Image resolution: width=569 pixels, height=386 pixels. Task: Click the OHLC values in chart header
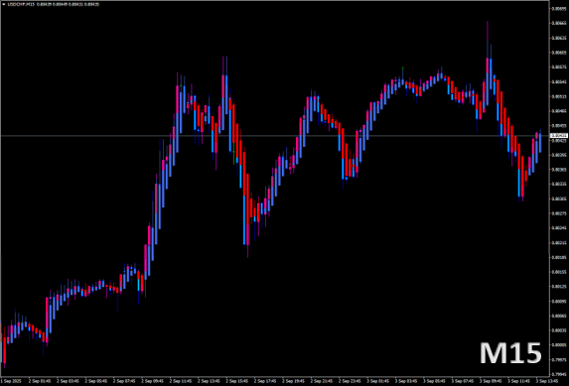pos(68,4)
